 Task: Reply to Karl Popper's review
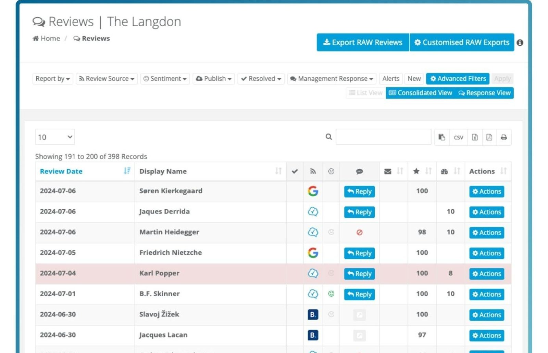click(359, 274)
